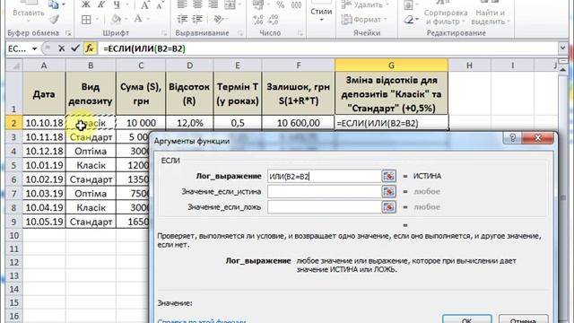The width and height of the screenshot is (574, 323).
Task: Click into Лог_выражение input field
Action: [x=325, y=176]
